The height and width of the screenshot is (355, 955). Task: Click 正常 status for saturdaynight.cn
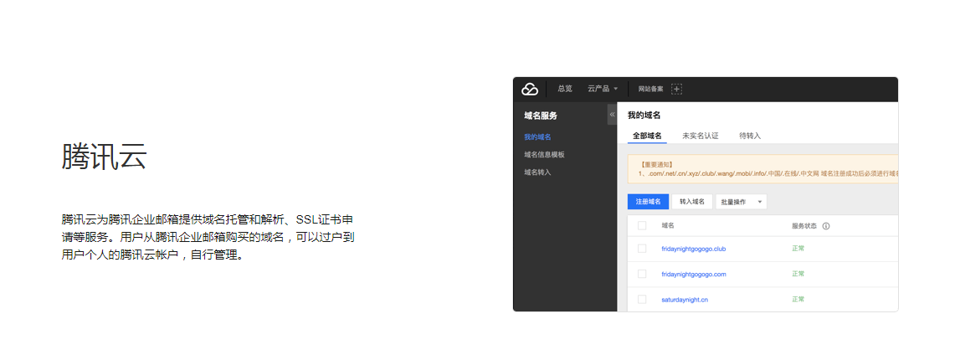tap(798, 299)
